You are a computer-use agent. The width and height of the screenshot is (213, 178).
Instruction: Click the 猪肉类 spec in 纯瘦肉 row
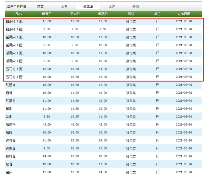click(131, 101)
